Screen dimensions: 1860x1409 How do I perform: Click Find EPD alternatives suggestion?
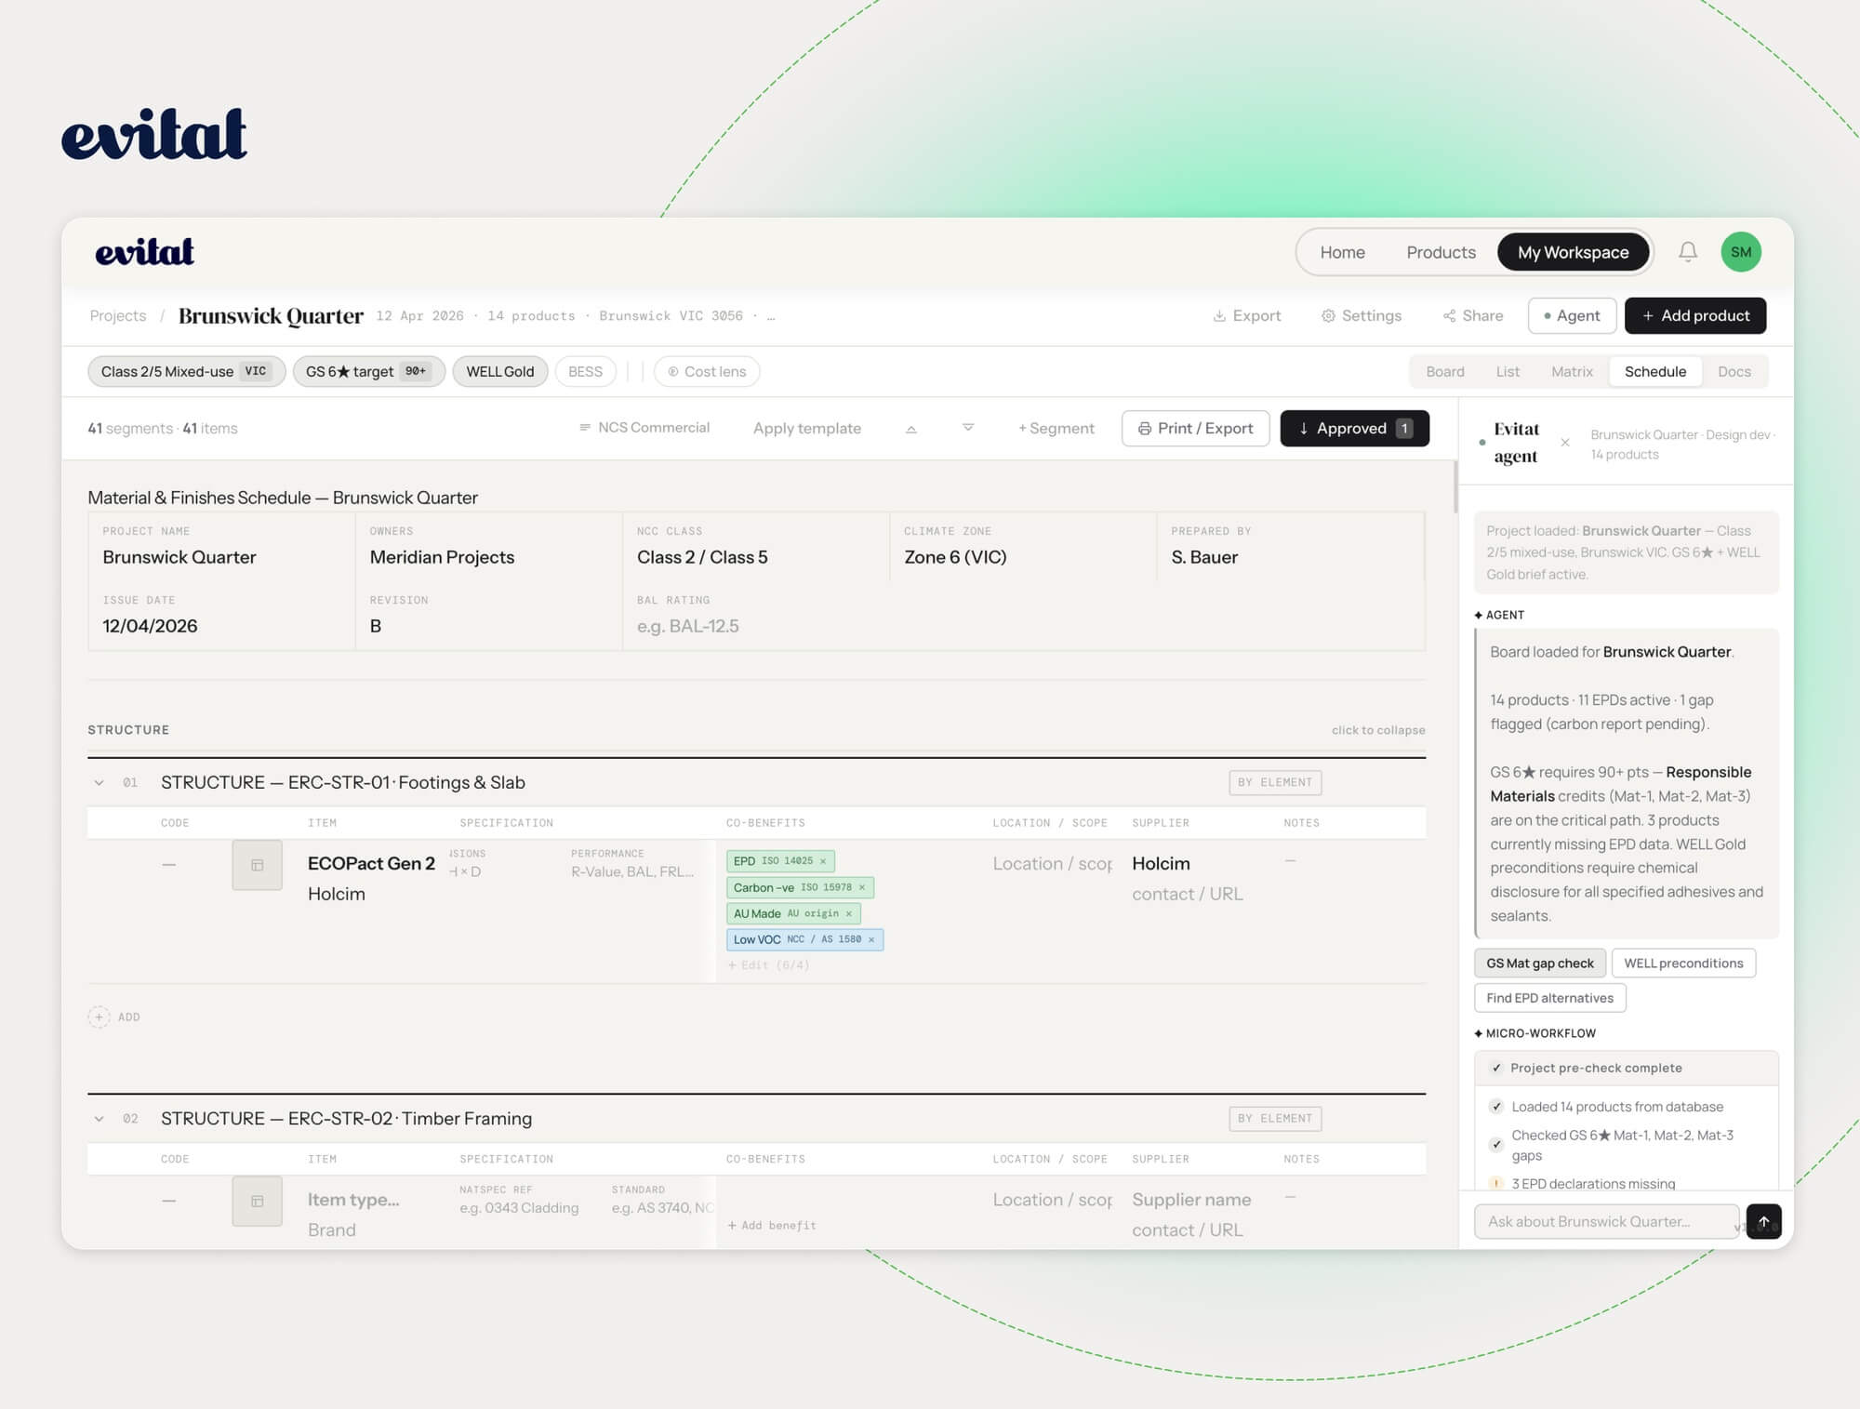[1549, 998]
